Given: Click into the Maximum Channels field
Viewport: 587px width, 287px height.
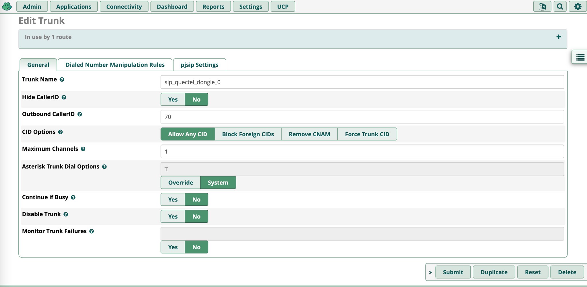Looking at the screenshot, I should coord(362,152).
